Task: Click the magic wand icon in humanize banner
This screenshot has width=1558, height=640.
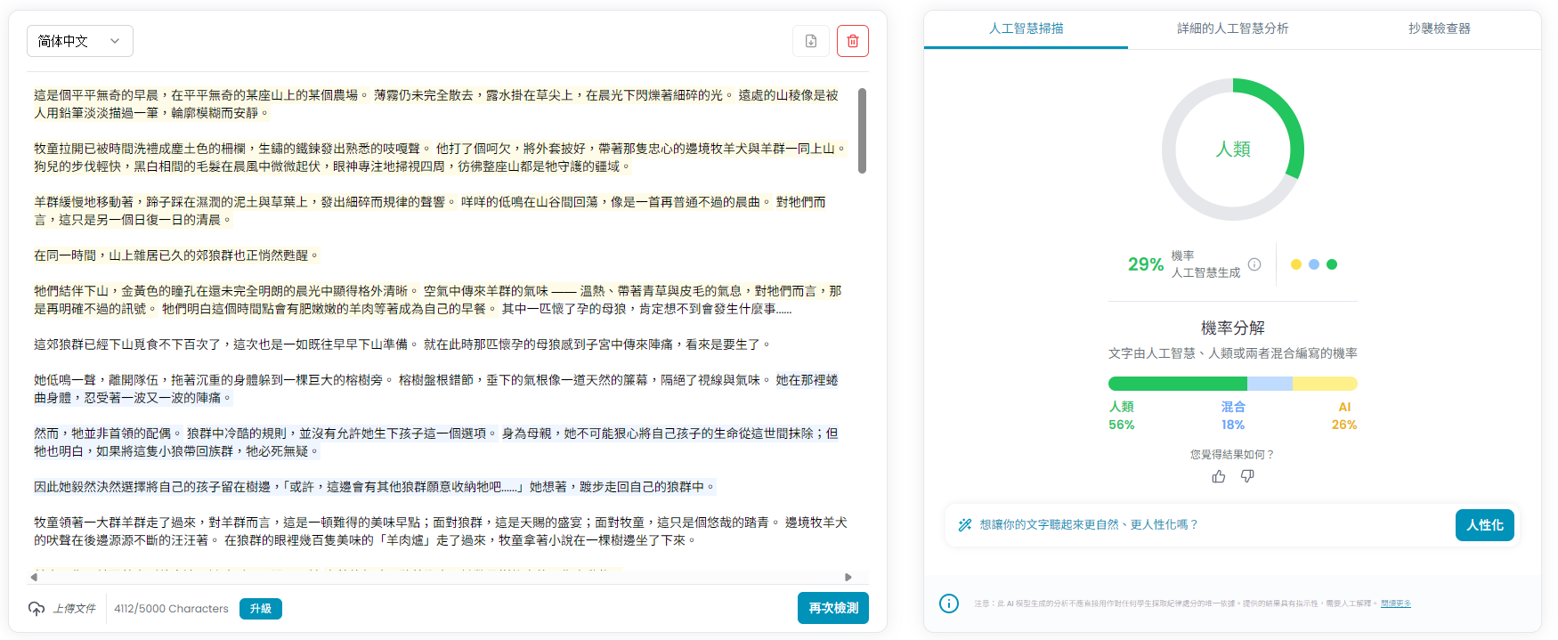Action: point(964,525)
